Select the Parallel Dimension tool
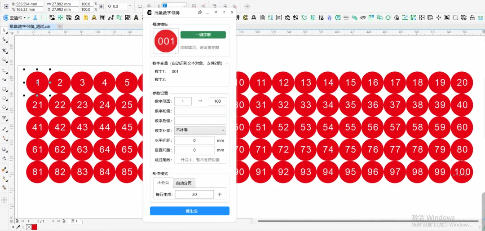 pos(4,129)
